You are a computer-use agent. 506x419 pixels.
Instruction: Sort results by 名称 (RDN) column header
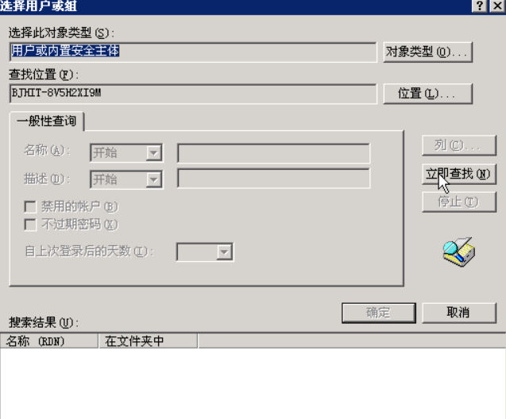click(49, 341)
